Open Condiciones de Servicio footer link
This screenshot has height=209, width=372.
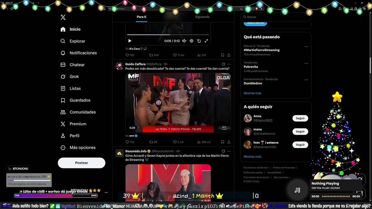click(256, 168)
